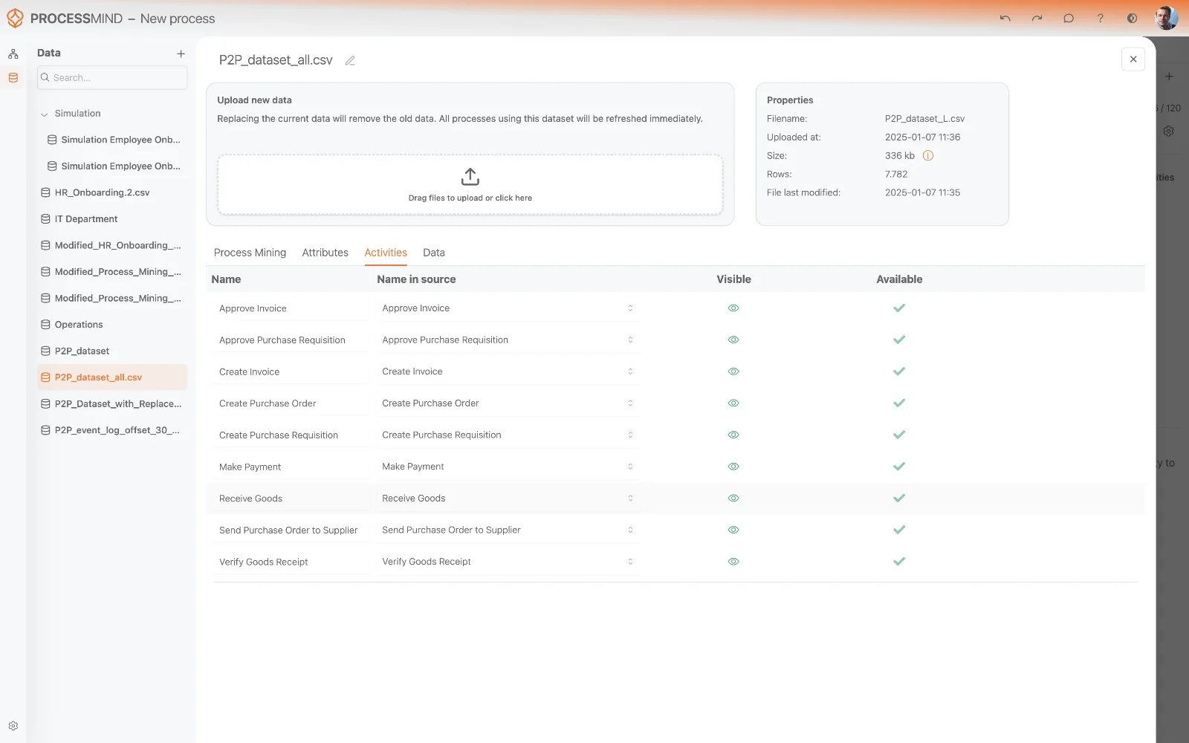The image size is (1189, 743).
Task: Switch to the Process Mining tab
Action: tap(250, 253)
